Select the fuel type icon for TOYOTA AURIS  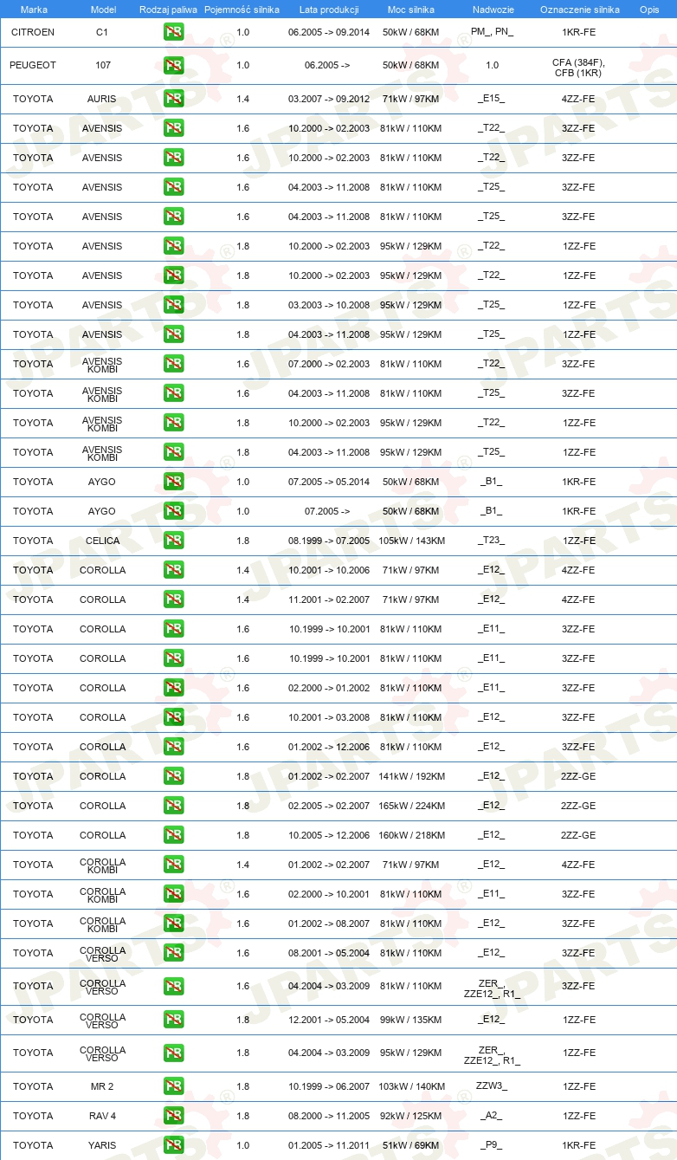tap(173, 99)
